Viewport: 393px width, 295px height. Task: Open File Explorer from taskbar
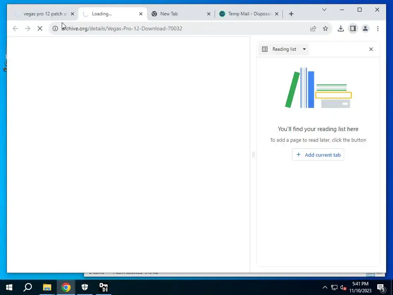47,287
